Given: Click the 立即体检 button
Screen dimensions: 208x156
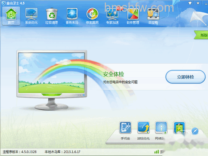Looking at the screenshot, I should (186, 77).
